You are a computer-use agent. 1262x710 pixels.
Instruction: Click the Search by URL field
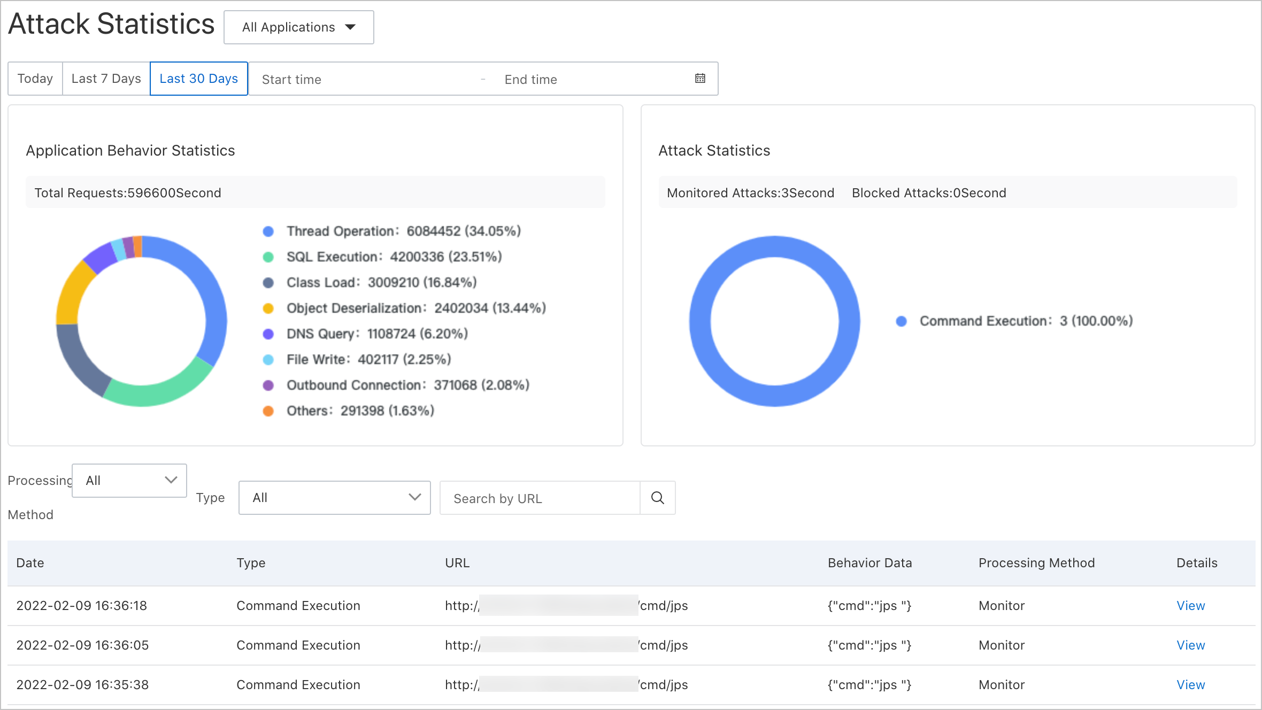pos(540,498)
